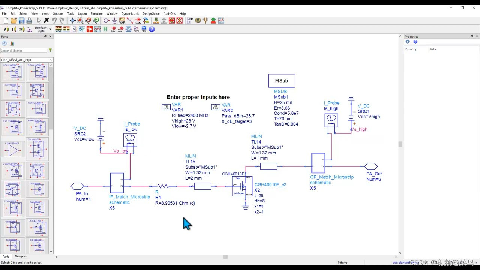Screen dimensions: 480x270
Task: Select the CGH40025F part thumbnail
Action: 13,208
